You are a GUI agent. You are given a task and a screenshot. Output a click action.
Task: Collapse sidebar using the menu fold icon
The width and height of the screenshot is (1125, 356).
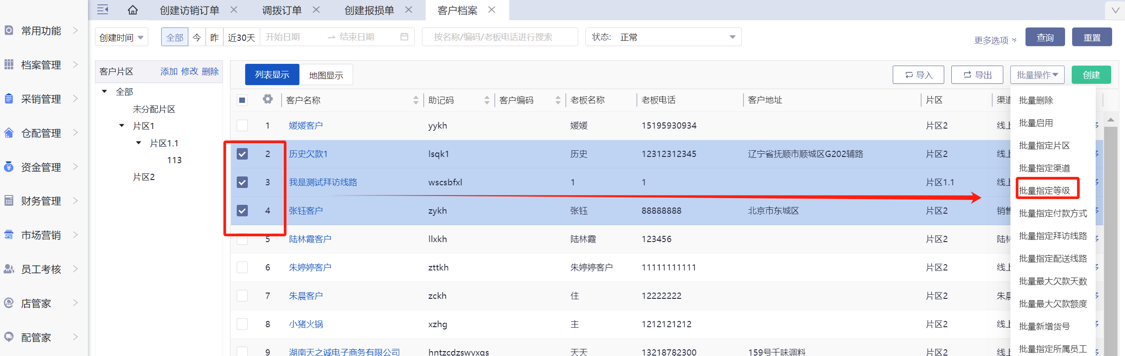pos(103,9)
